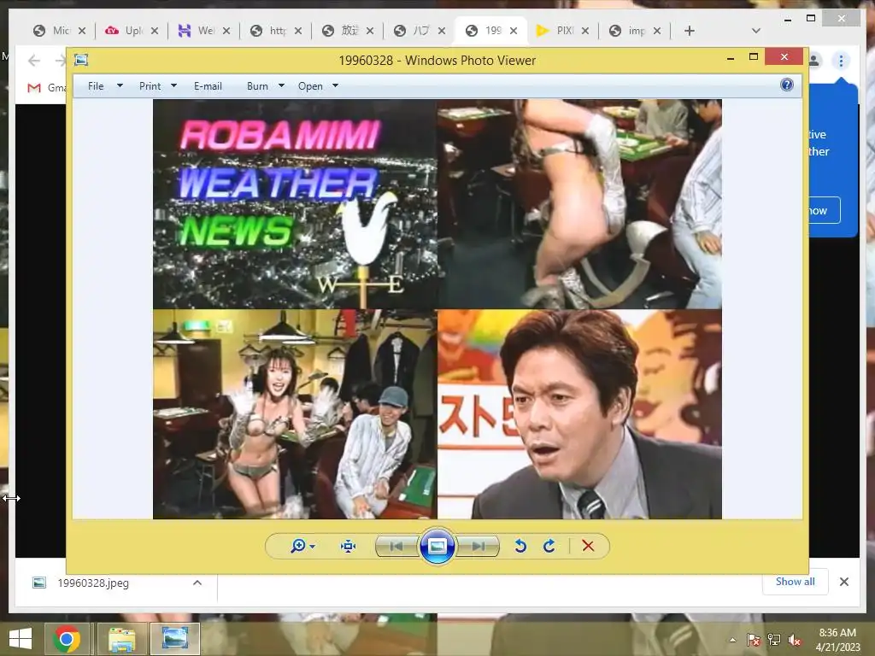Maximize the Windows Photo Viewer window
Image resolution: width=875 pixels, height=656 pixels.
coord(754,57)
